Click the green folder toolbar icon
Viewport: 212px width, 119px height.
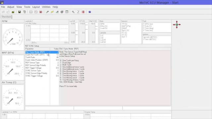click(13, 12)
